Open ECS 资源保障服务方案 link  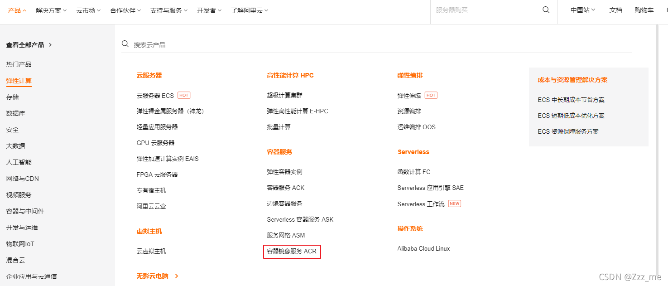(x=568, y=131)
